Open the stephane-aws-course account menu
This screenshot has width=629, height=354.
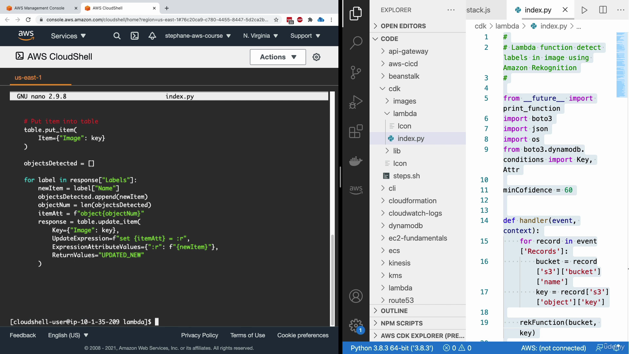(198, 36)
